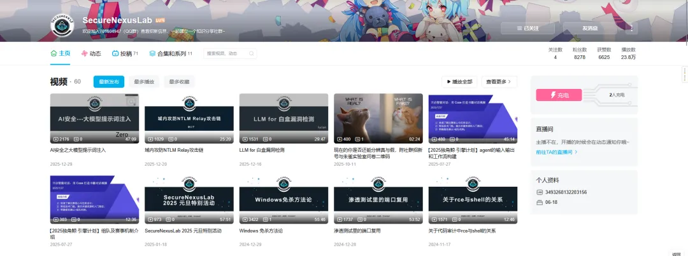Click the birthday icon beside 06-18
Image resolution: width=688 pixels, height=256 pixels.
[540, 203]
